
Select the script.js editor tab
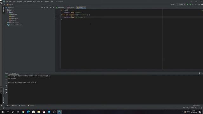[x=81, y=8]
